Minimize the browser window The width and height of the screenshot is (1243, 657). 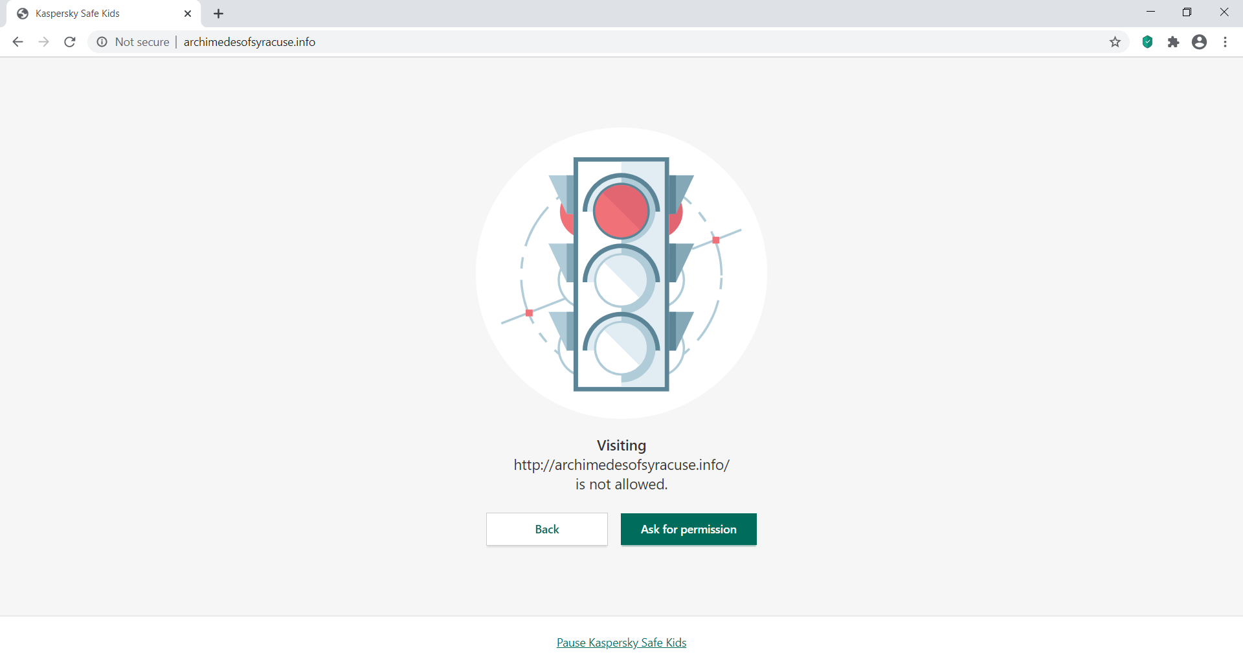tap(1150, 12)
